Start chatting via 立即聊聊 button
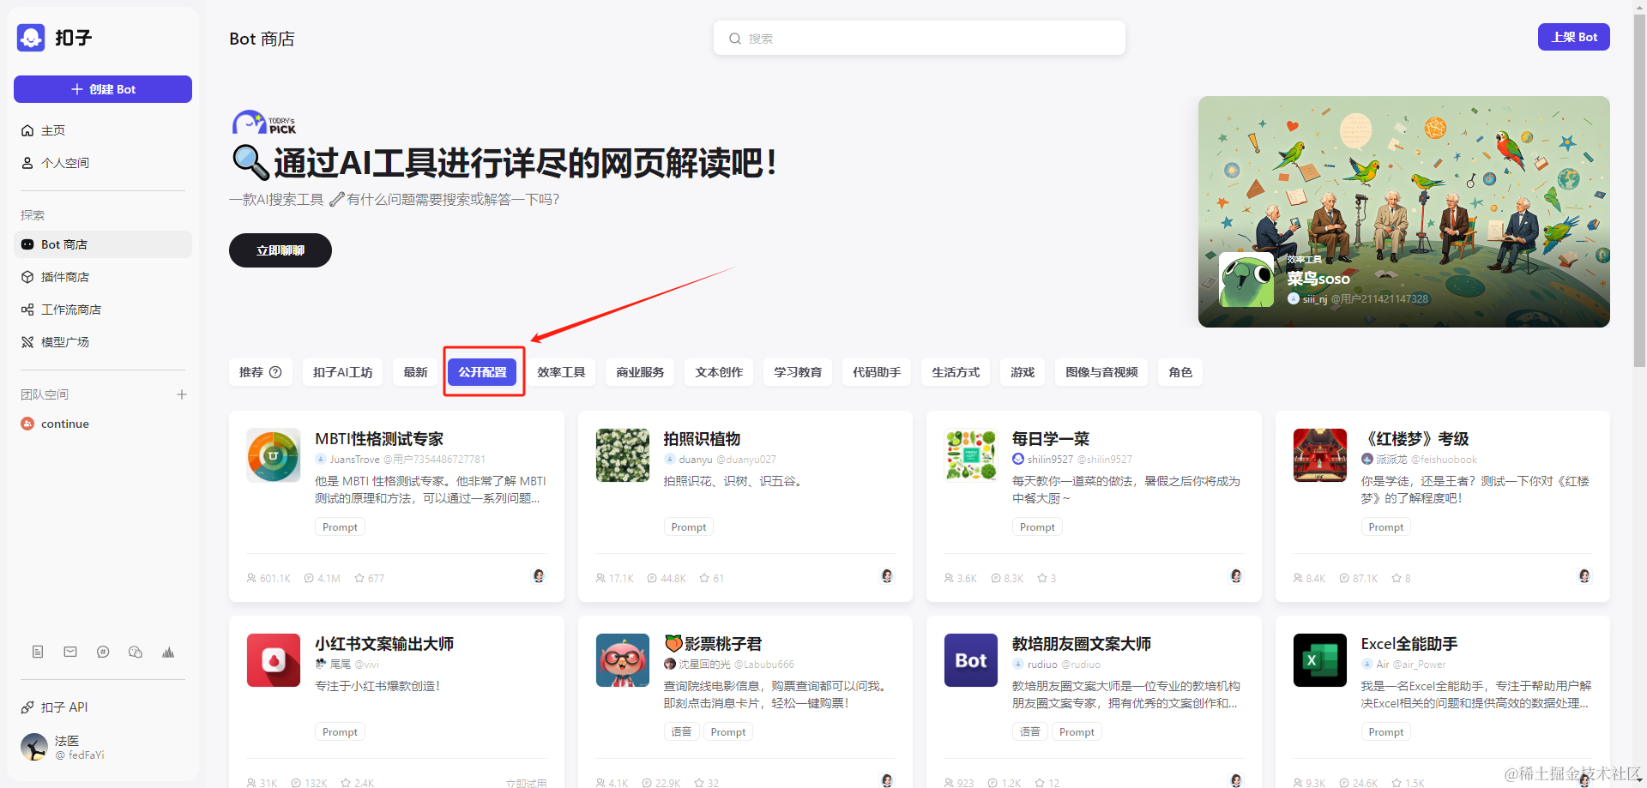This screenshot has height=788, width=1647. (x=281, y=250)
